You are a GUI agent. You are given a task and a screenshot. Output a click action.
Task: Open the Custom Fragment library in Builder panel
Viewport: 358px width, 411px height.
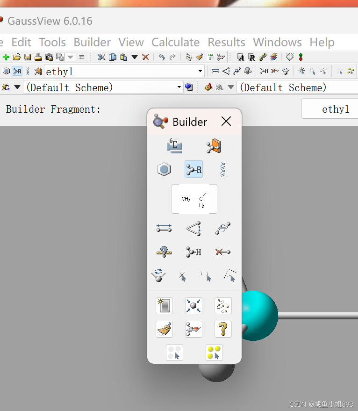[214, 146]
